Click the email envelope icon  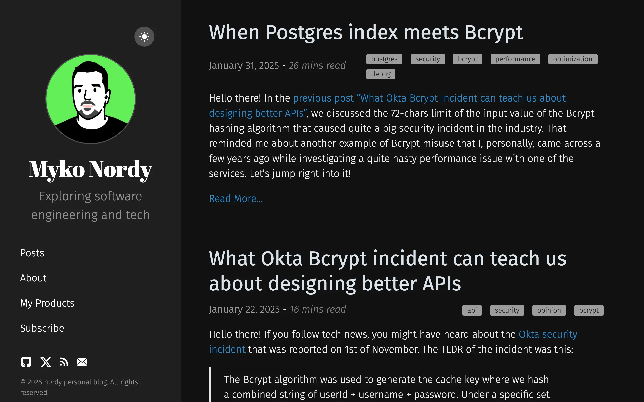pyautogui.click(x=82, y=362)
